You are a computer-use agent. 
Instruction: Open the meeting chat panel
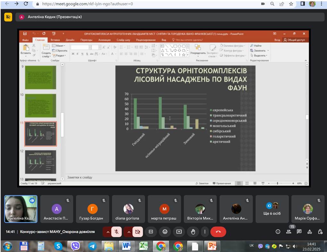299,232
